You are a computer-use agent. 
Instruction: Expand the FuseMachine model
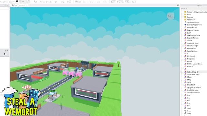pos(183,51)
